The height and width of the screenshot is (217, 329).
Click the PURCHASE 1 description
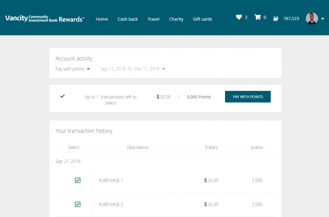[x=111, y=180]
